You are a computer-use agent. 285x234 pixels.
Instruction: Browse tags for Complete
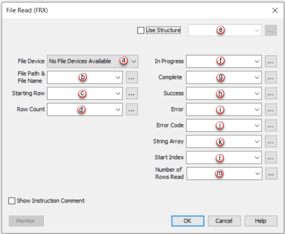click(271, 77)
